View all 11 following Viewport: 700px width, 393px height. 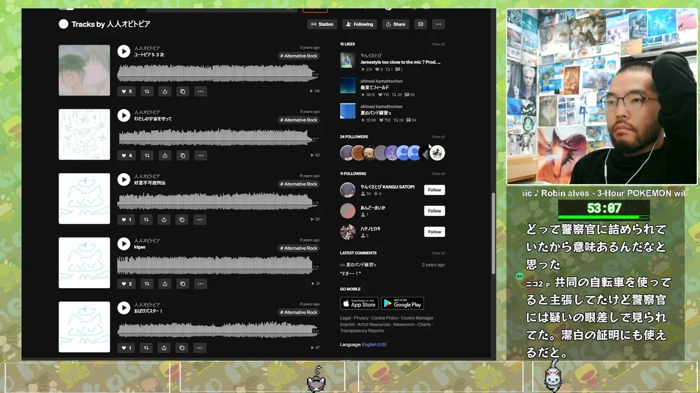pos(438,174)
